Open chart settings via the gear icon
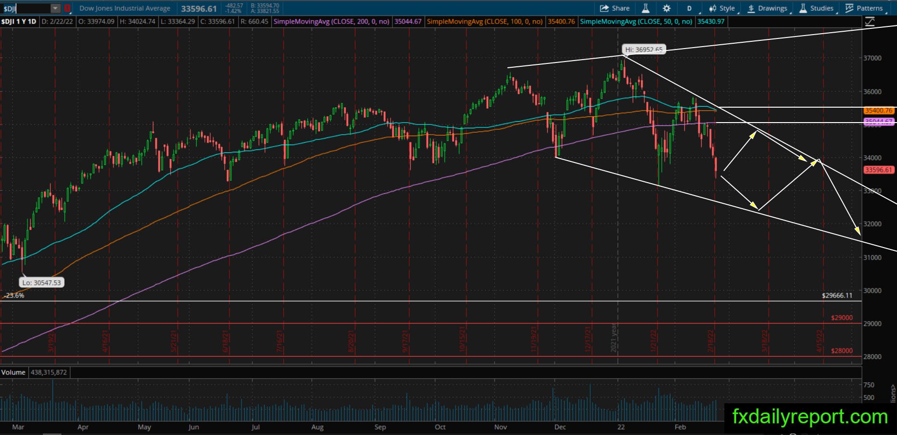This screenshot has width=897, height=435. click(x=667, y=8)
